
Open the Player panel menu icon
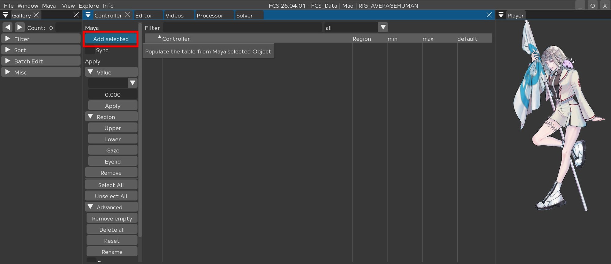point(501,15)
